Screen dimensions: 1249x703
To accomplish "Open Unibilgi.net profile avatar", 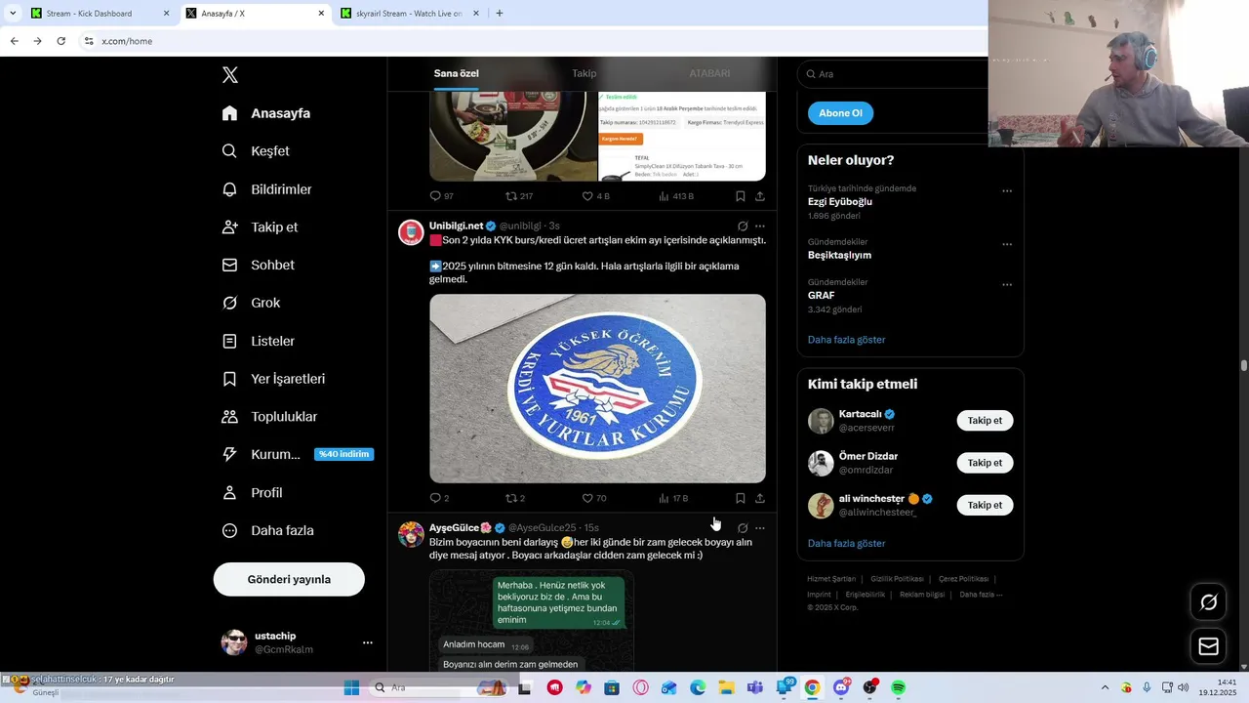I will [411, 232].
